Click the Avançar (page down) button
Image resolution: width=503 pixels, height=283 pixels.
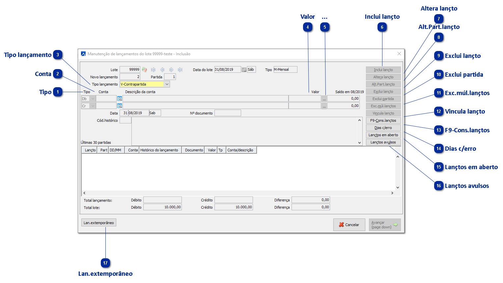(385, 225)
